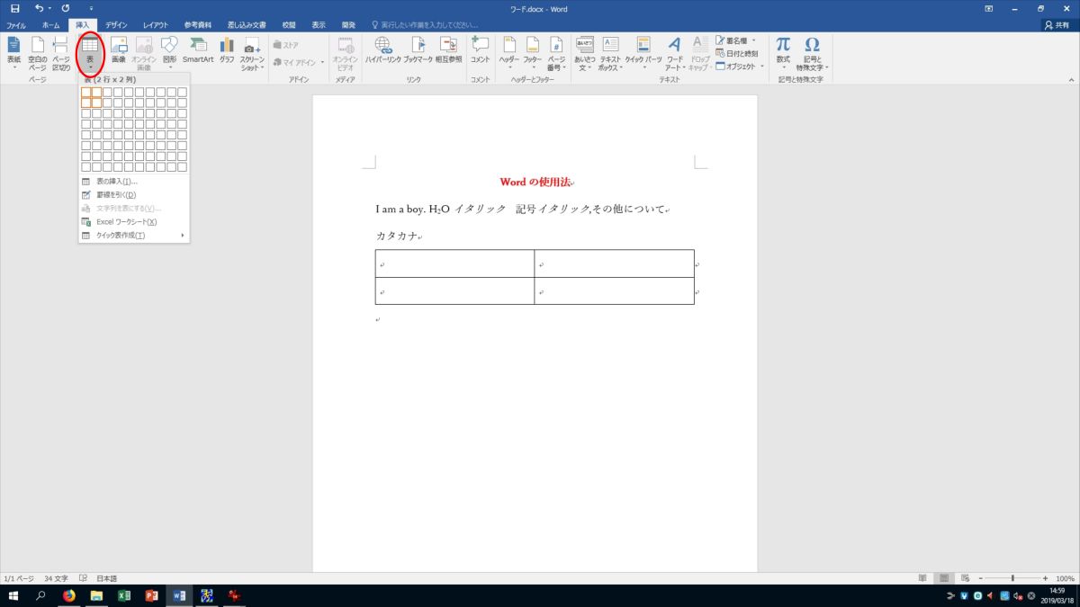The height and width of the screenshot is (607, 1080).
Task: Click the red title 'Word の使用法'
Action: [535, 183]
